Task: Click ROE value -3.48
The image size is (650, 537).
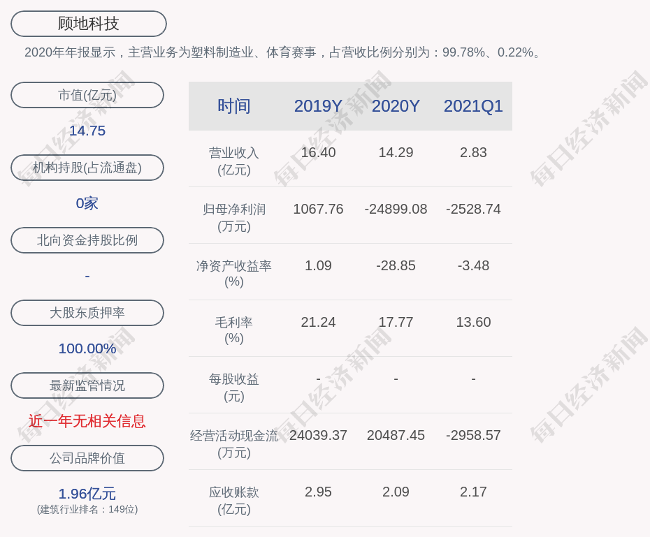Action: (473, 265)
